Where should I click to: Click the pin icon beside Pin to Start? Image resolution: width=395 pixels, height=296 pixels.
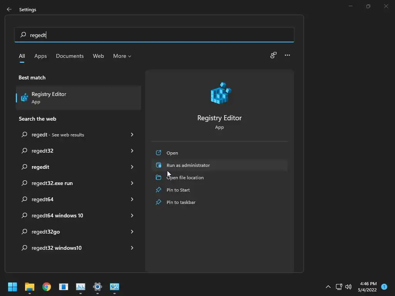[159, 190]
